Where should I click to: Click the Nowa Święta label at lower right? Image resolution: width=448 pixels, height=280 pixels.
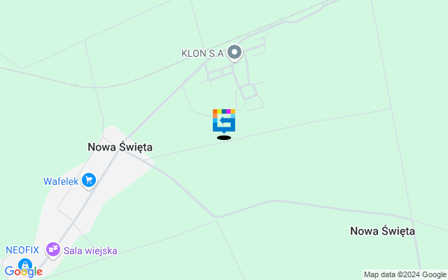click(383, 231)
